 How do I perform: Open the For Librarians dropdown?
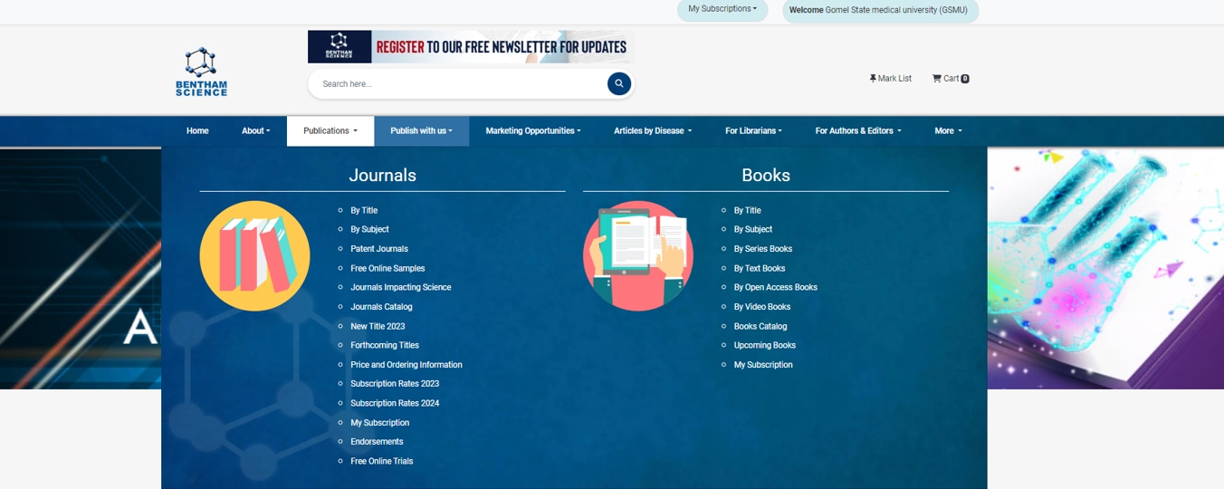click(753, 131)
